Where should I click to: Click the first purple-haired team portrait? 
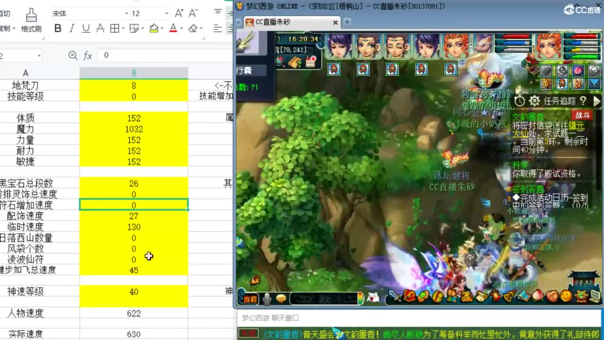coord(339,45)
